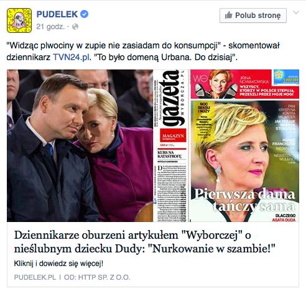
Task: Open the 21 godz. post timestamp
Action: [50, 27]
